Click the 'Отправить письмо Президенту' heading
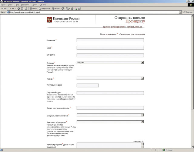The width and height of the screenshot is (194, 152). [x=129, y=19]
